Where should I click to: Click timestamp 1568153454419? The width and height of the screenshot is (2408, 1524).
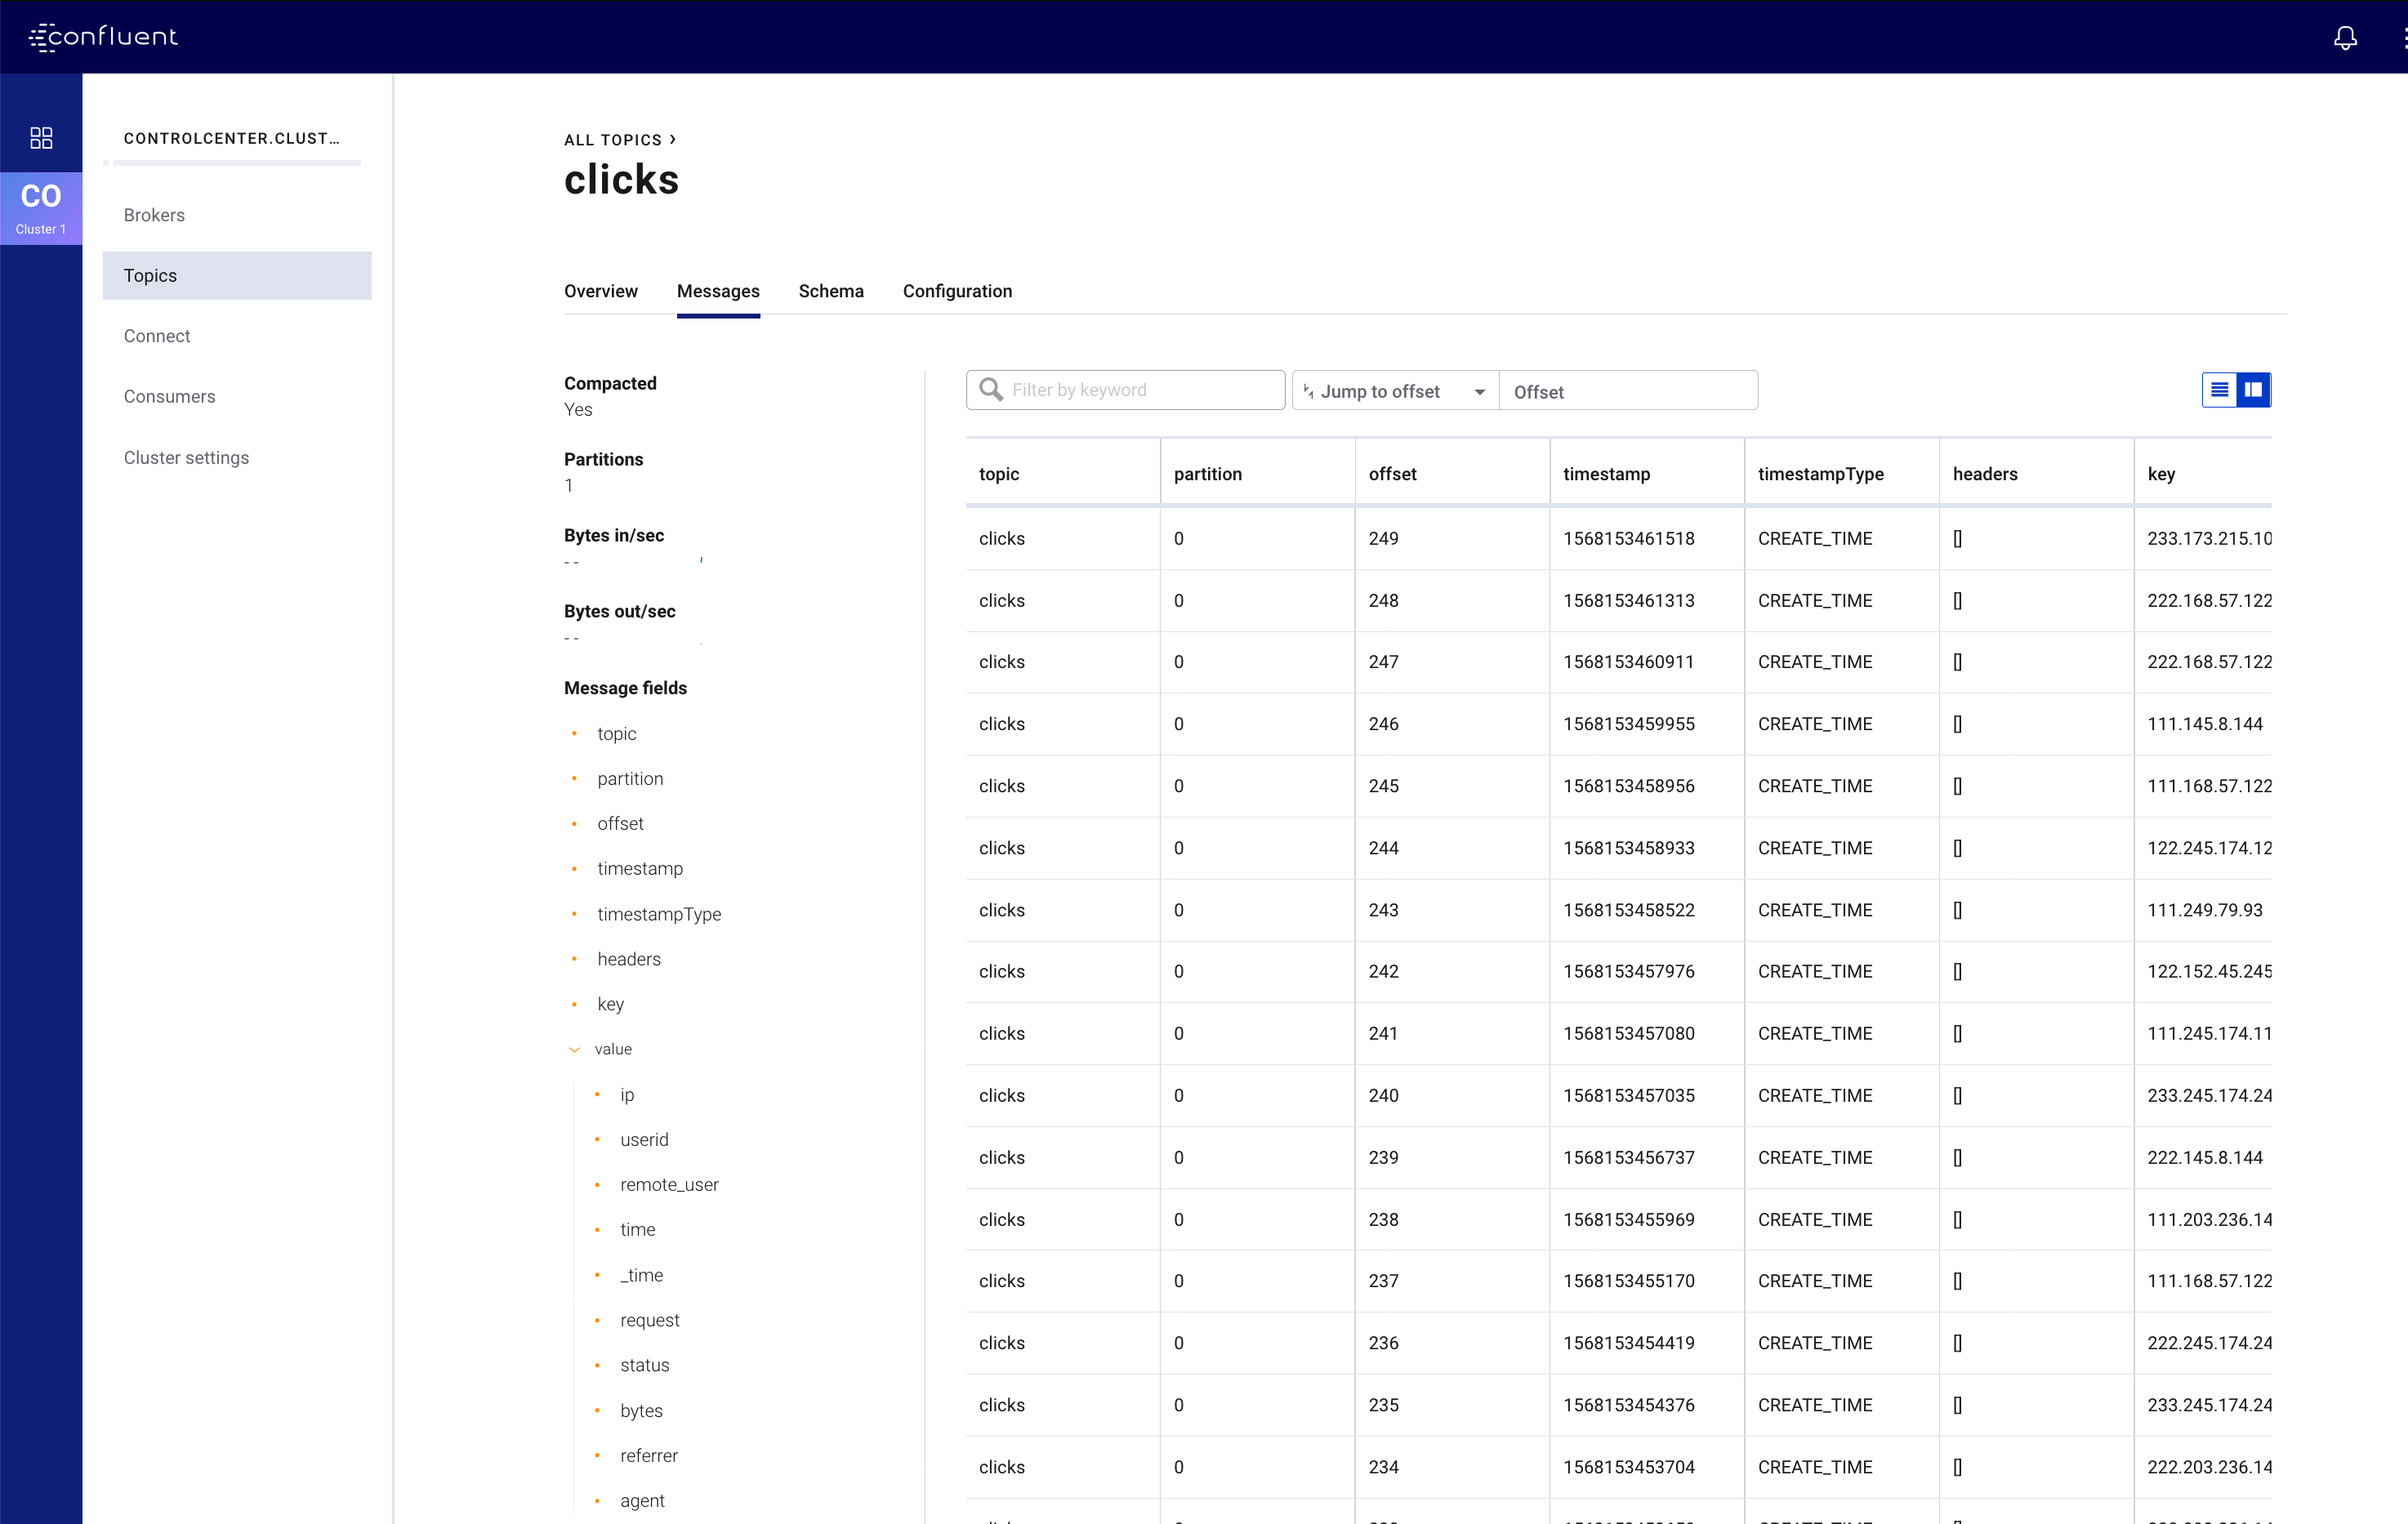[x=1629, y=1343]
